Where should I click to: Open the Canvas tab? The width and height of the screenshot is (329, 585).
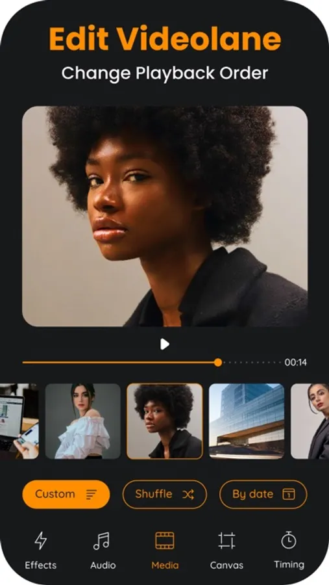tap(226, 551)
